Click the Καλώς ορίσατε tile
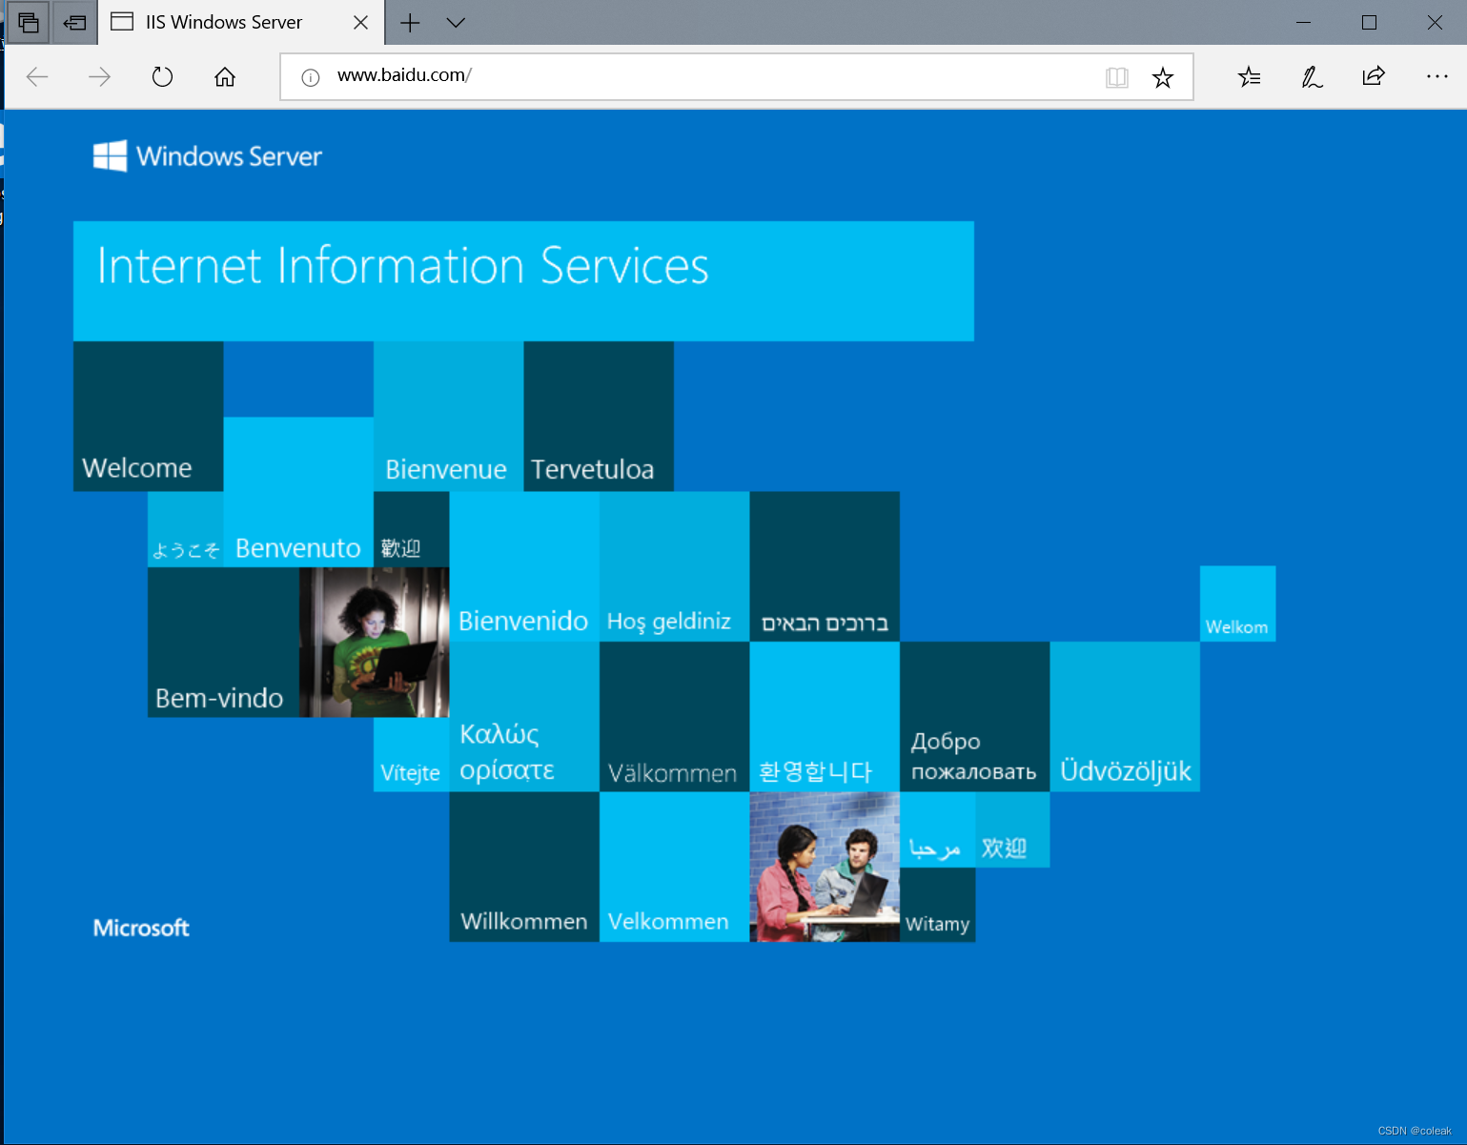 click(524, 716)
